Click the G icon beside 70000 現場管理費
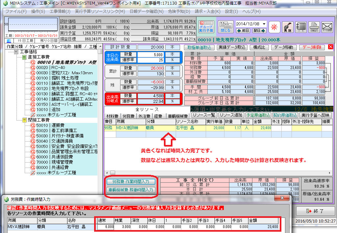The height and width of the screenshot is (233, 337). coord(33,162)
